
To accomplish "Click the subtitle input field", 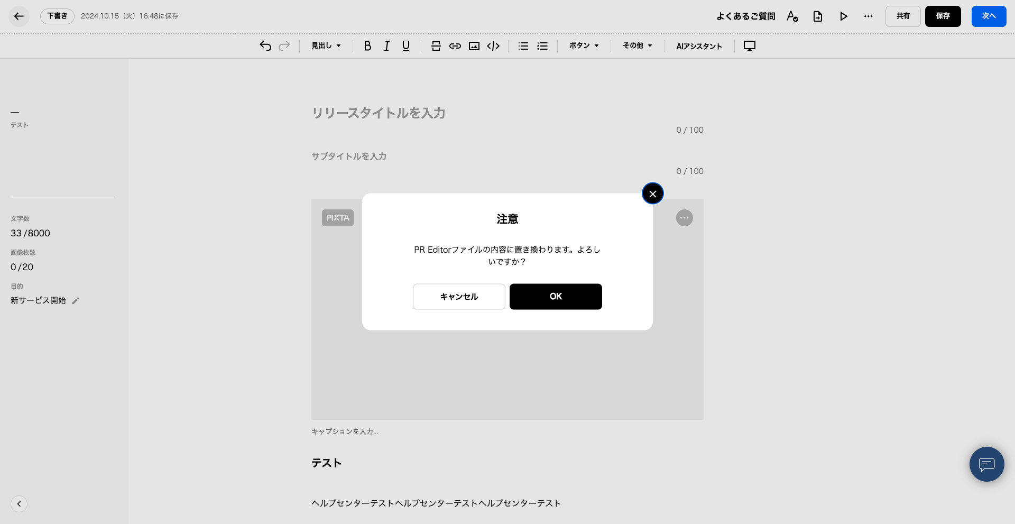I will 508,157.
